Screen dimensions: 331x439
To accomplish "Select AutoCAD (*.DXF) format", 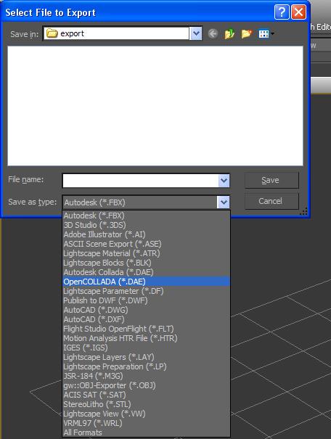I will click(146, 319).
